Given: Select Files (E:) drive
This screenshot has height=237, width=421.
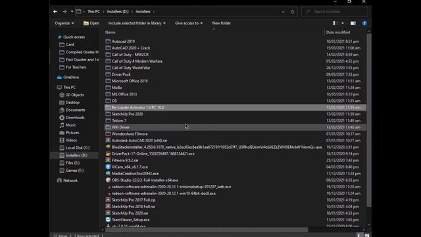Looking at the screenshot, I should [72, 163].
